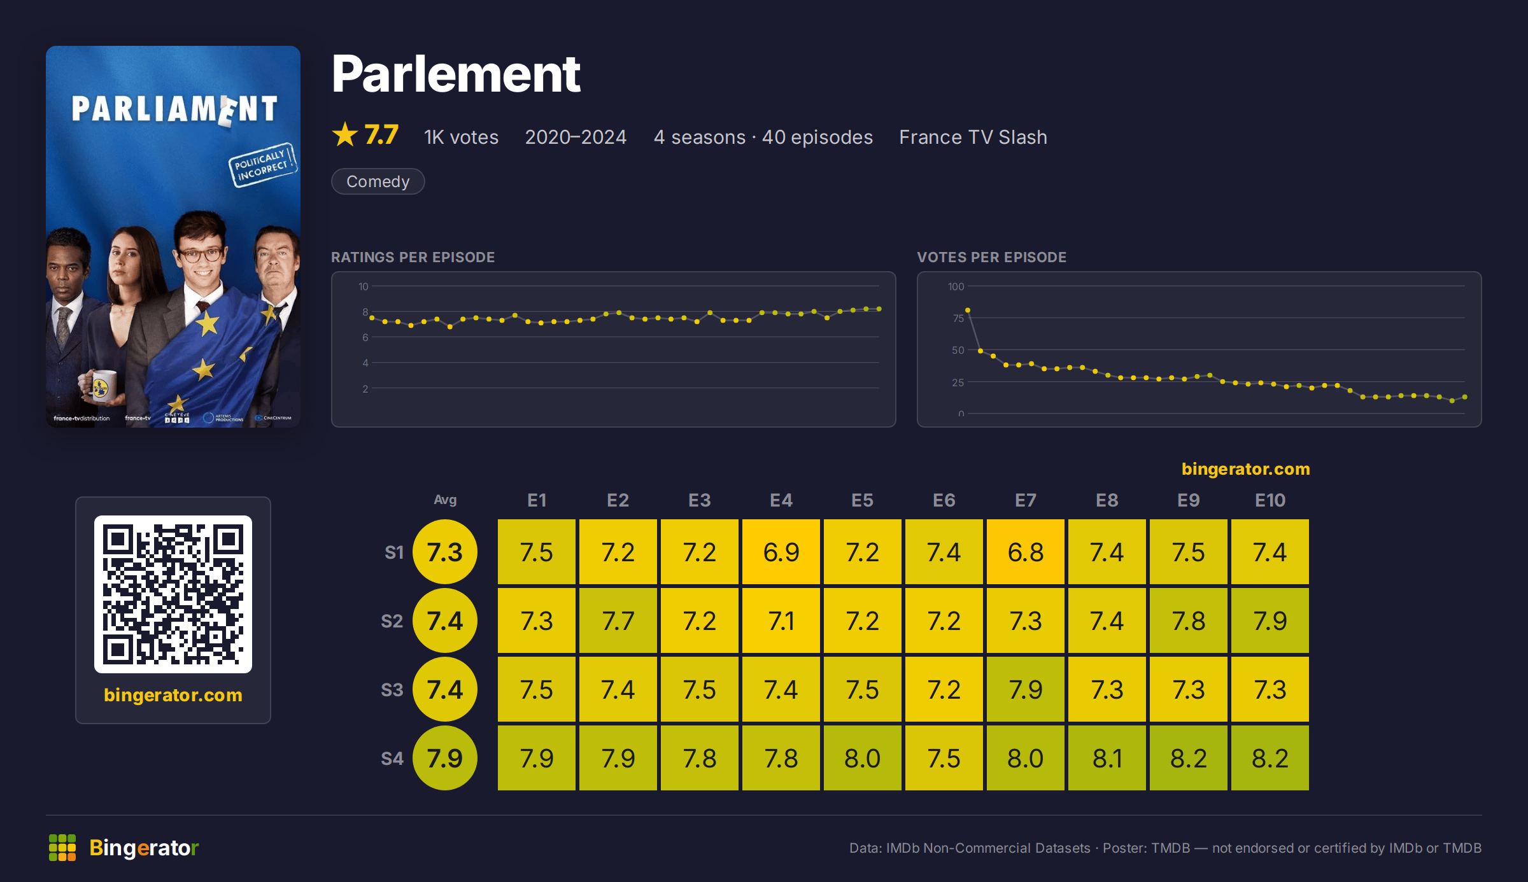
Task: Open the Parliament poster thumbnail
Action: [173, 236]
